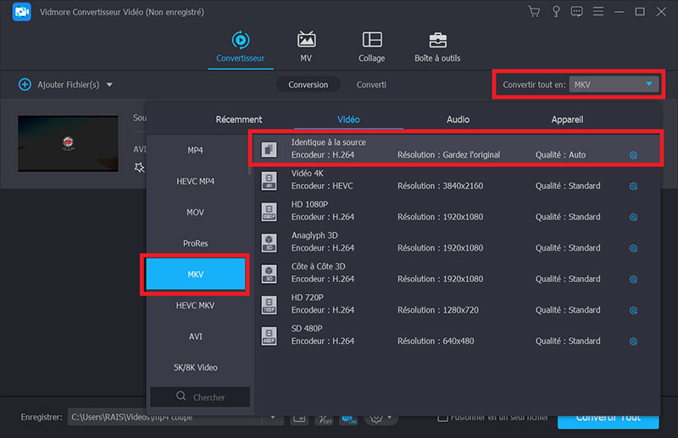Screen dimensions: 678x438
Task: Choose the SD 480P preset
Action: (x=457, y=335)
